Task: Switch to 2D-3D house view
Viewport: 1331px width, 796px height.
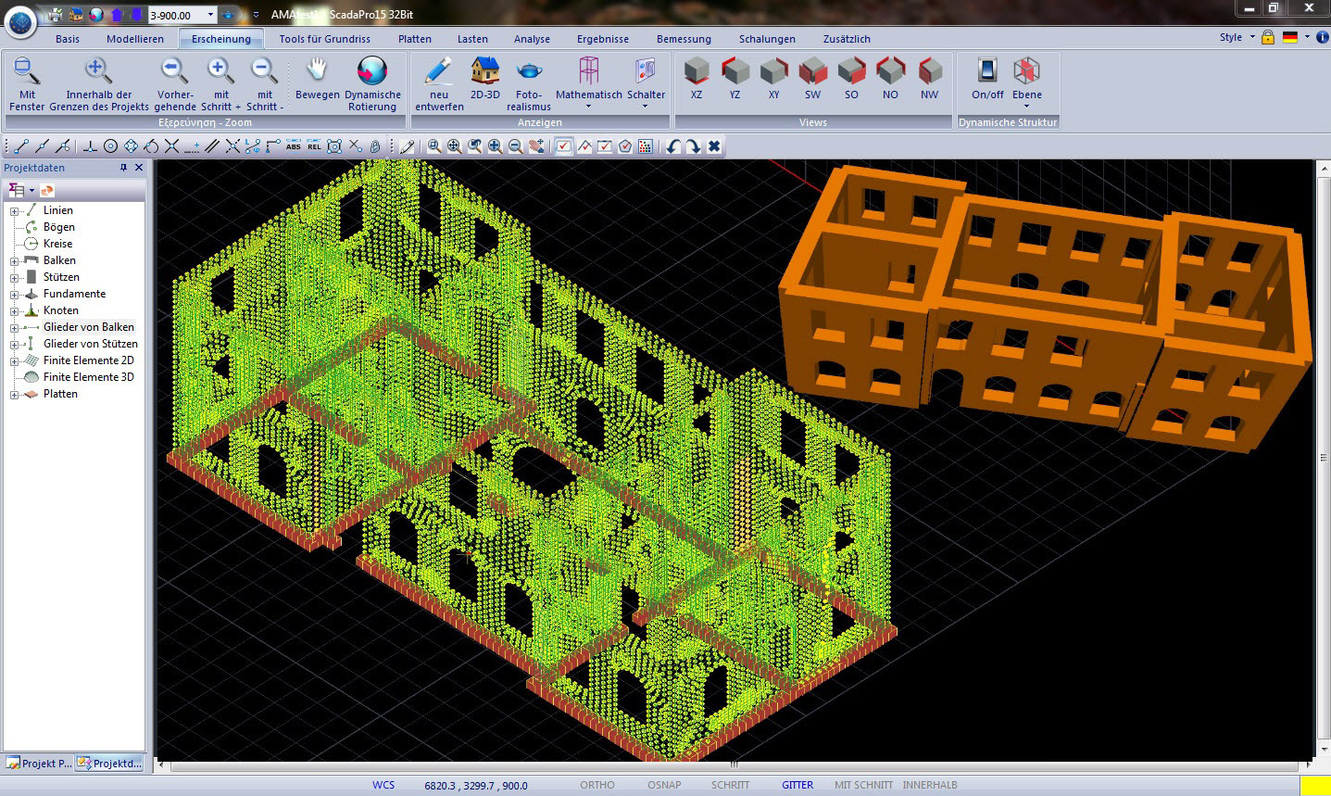Action: coord(484,72)
